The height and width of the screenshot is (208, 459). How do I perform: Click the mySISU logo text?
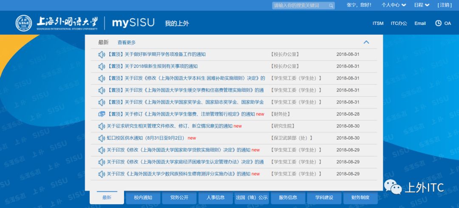(x=133, y=23)
